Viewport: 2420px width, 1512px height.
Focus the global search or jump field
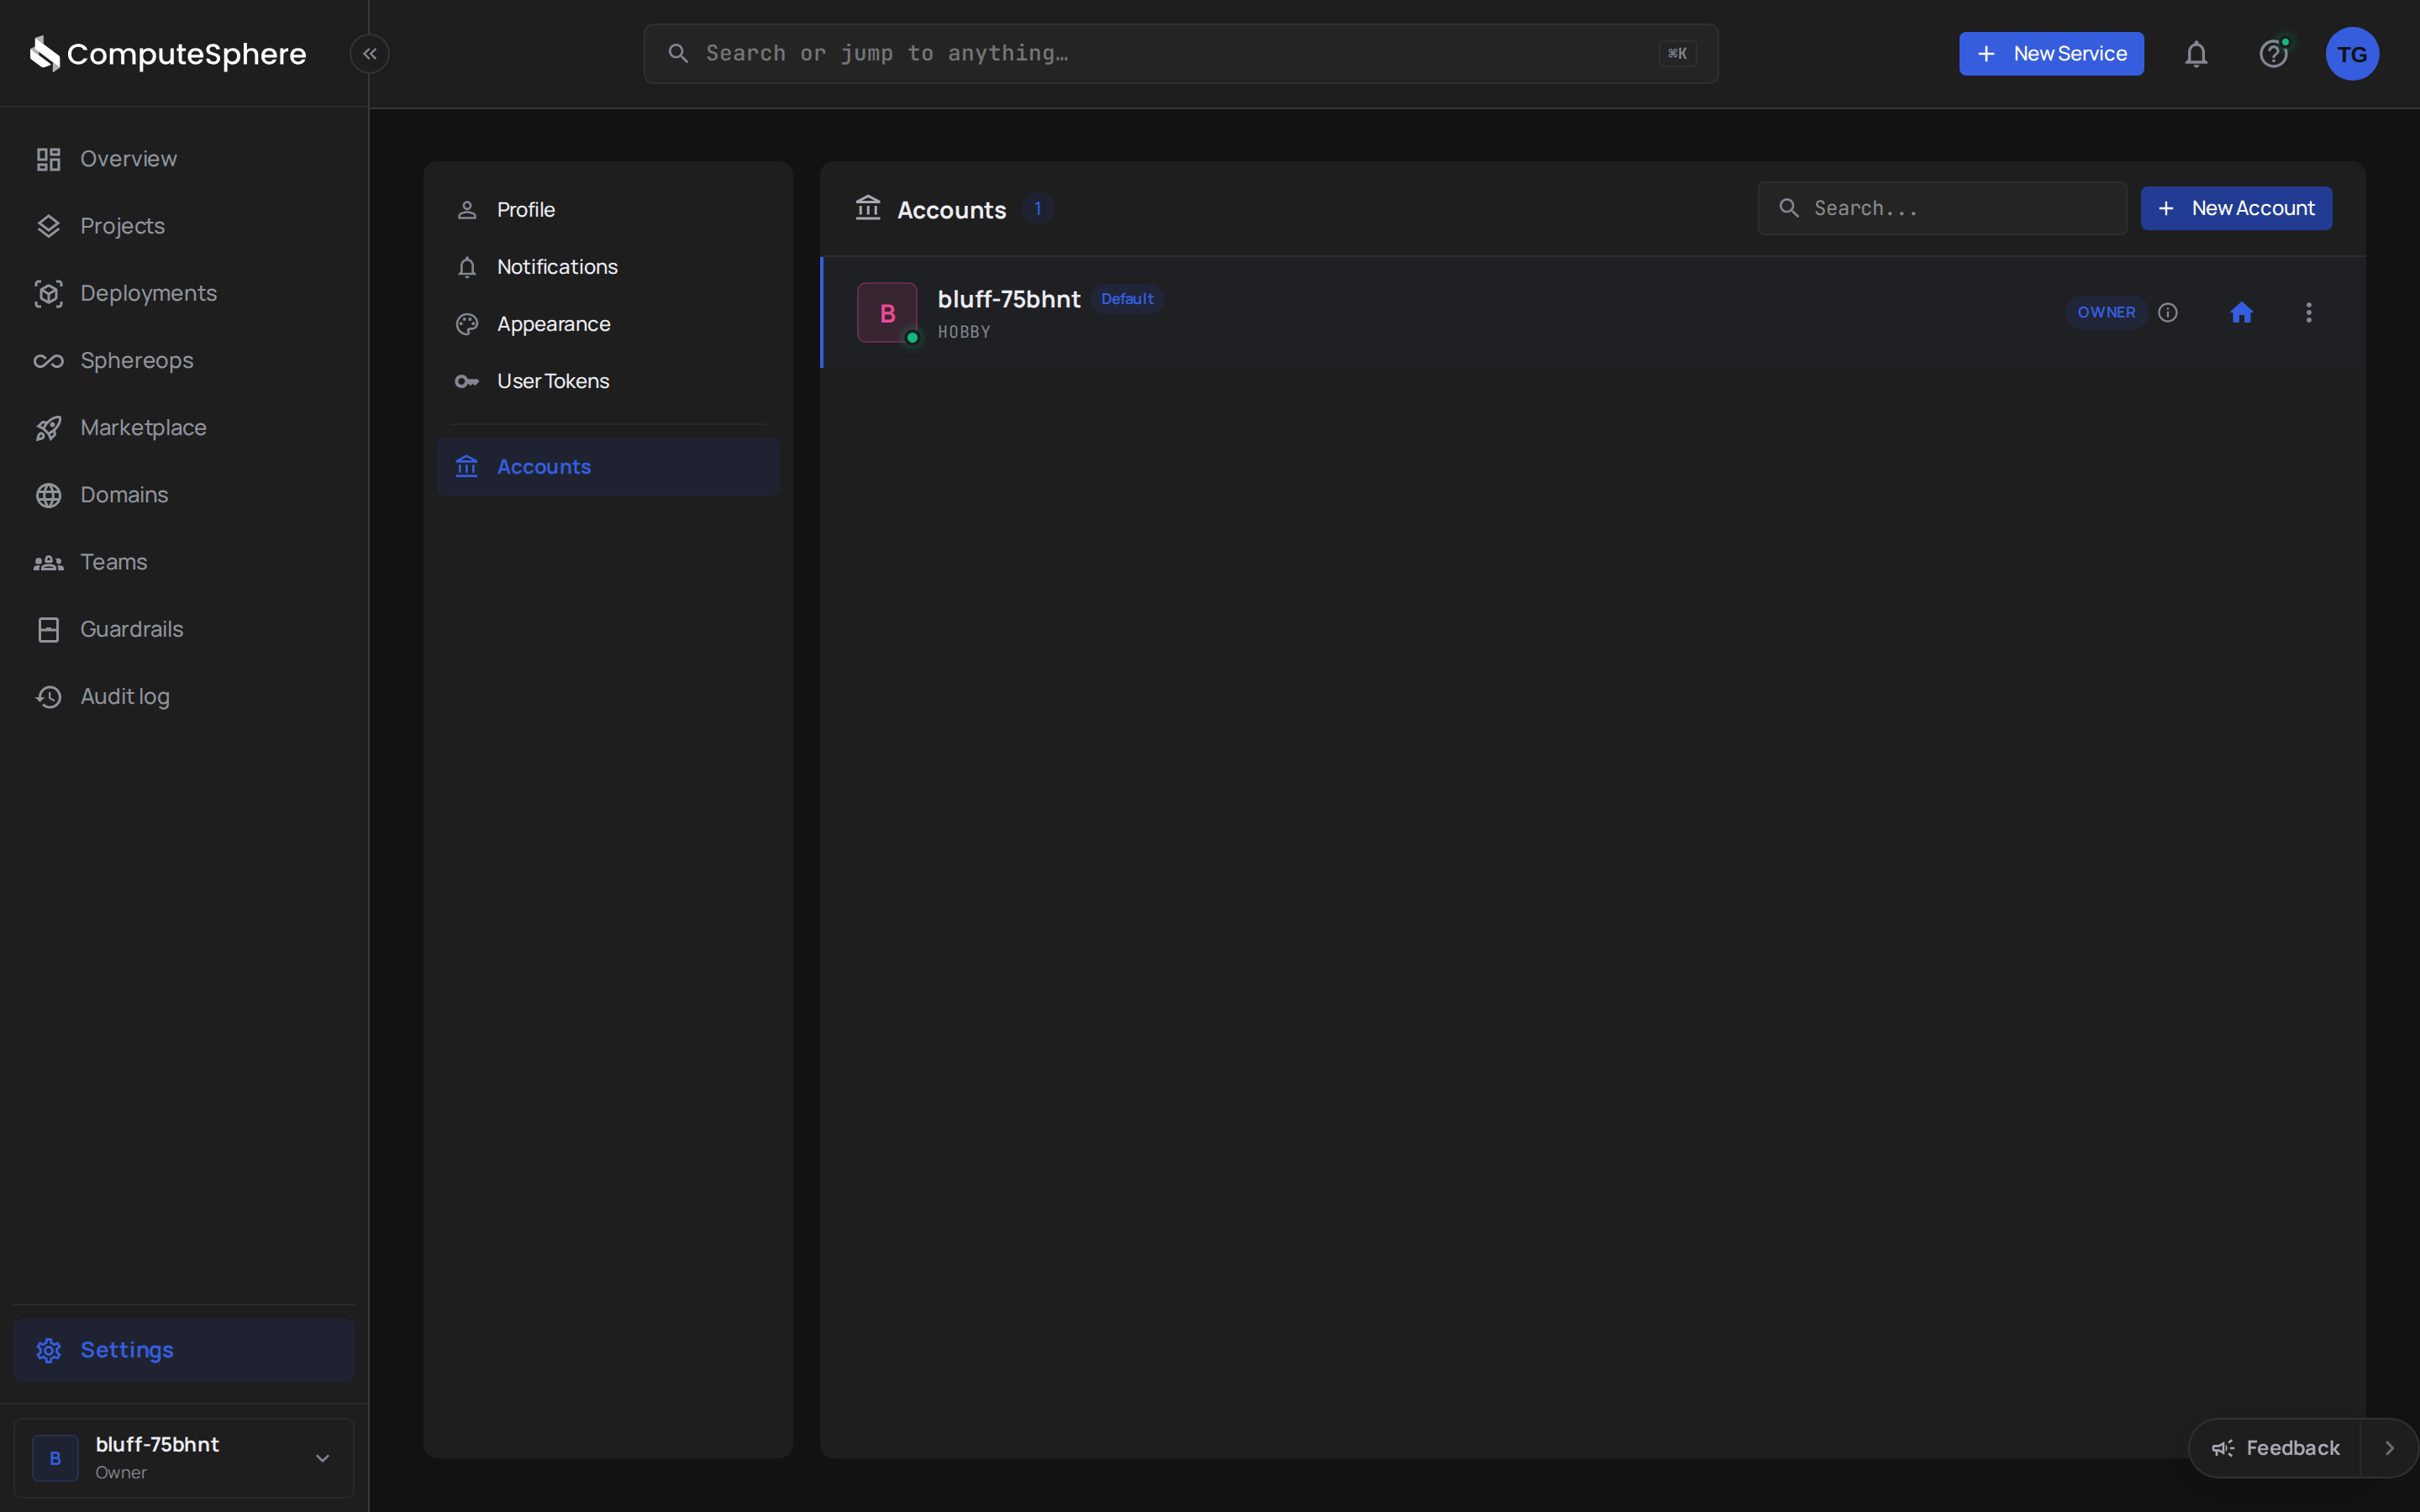tap(1181, 54)
